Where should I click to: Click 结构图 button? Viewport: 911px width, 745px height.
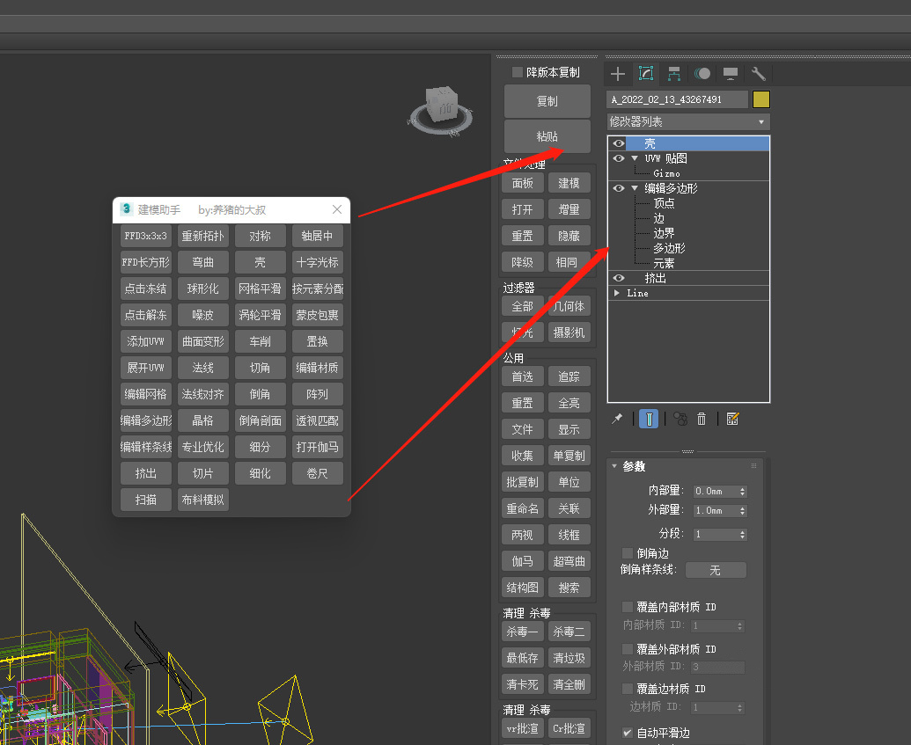pos(522,587)
